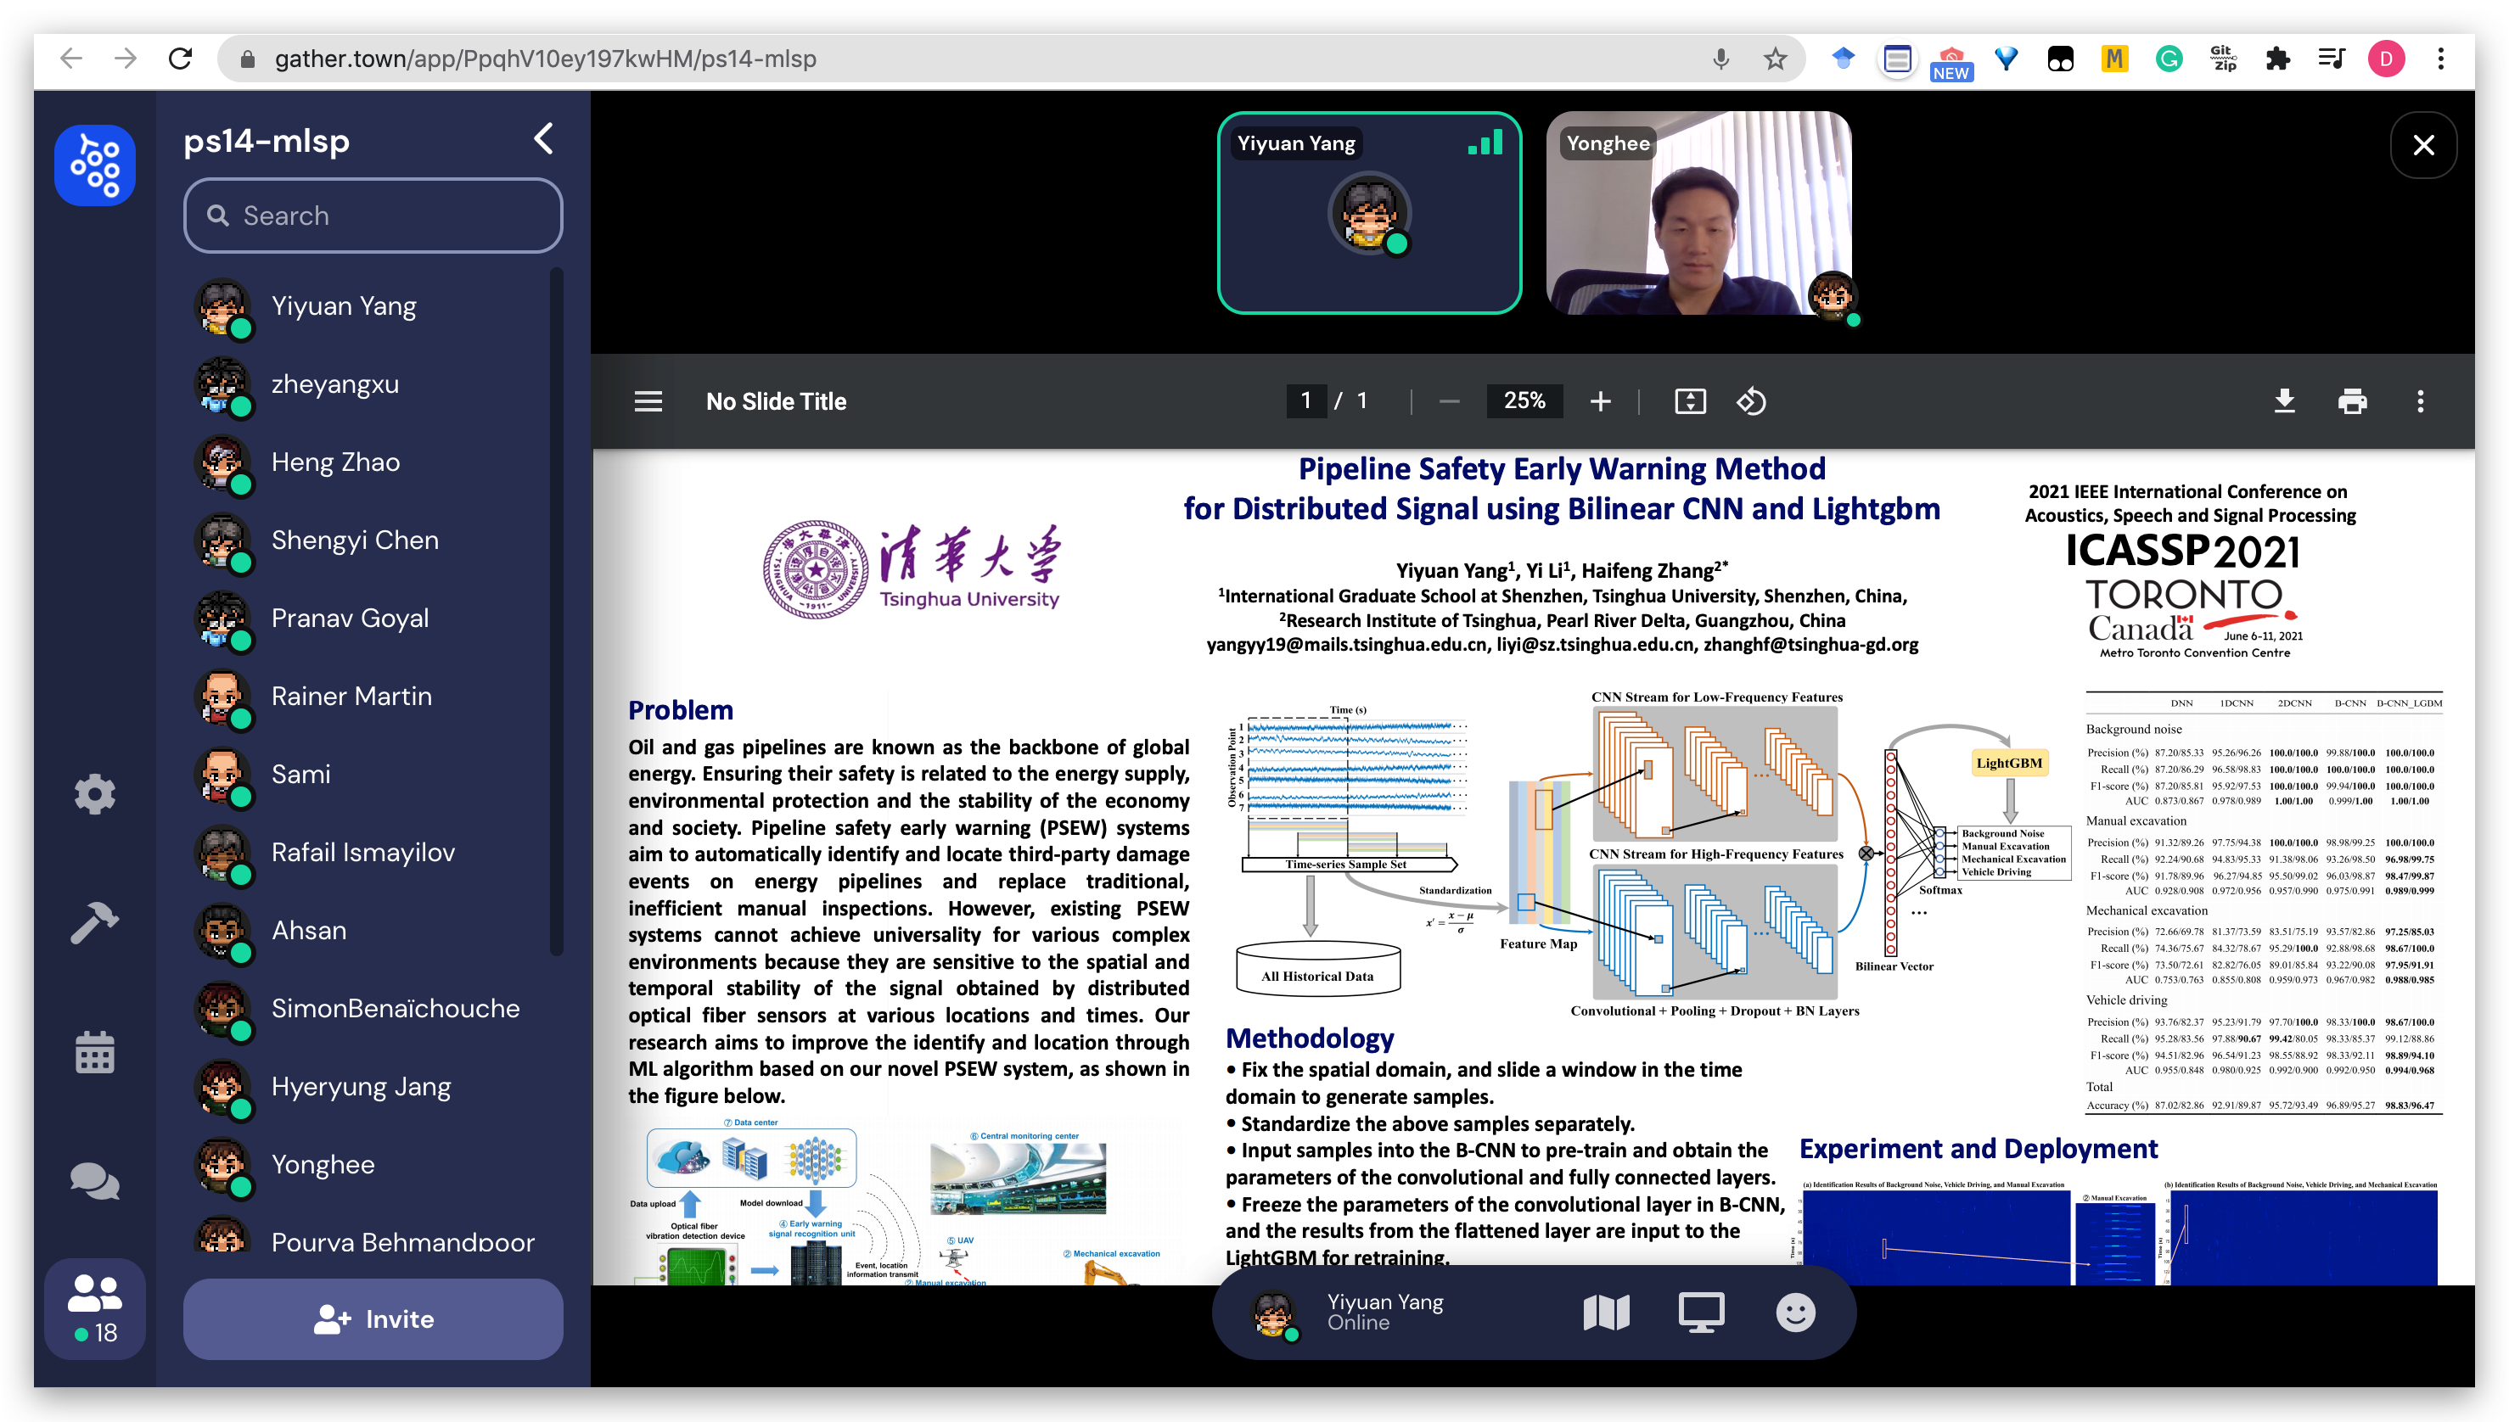Zoom in the PDF with plus button
This screenshot has width=2509, height=1422.
pyautogui.click(x=1600, y=401)
